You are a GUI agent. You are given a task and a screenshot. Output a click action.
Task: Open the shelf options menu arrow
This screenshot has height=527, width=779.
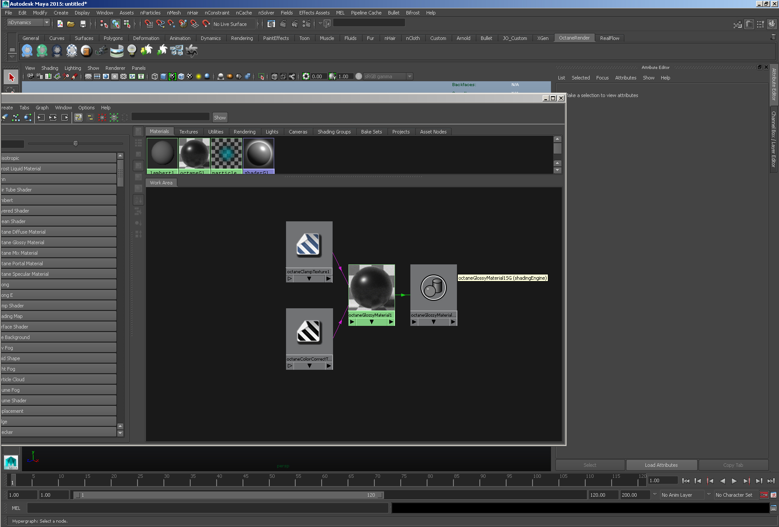12,57
